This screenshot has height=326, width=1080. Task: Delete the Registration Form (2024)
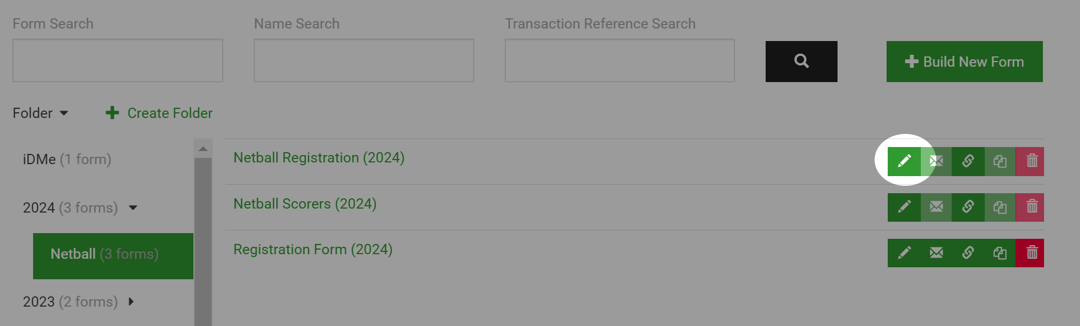[1032, 252]
